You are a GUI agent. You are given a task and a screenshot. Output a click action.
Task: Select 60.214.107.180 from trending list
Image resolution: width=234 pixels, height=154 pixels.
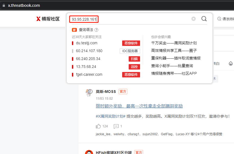click(89, 51)
